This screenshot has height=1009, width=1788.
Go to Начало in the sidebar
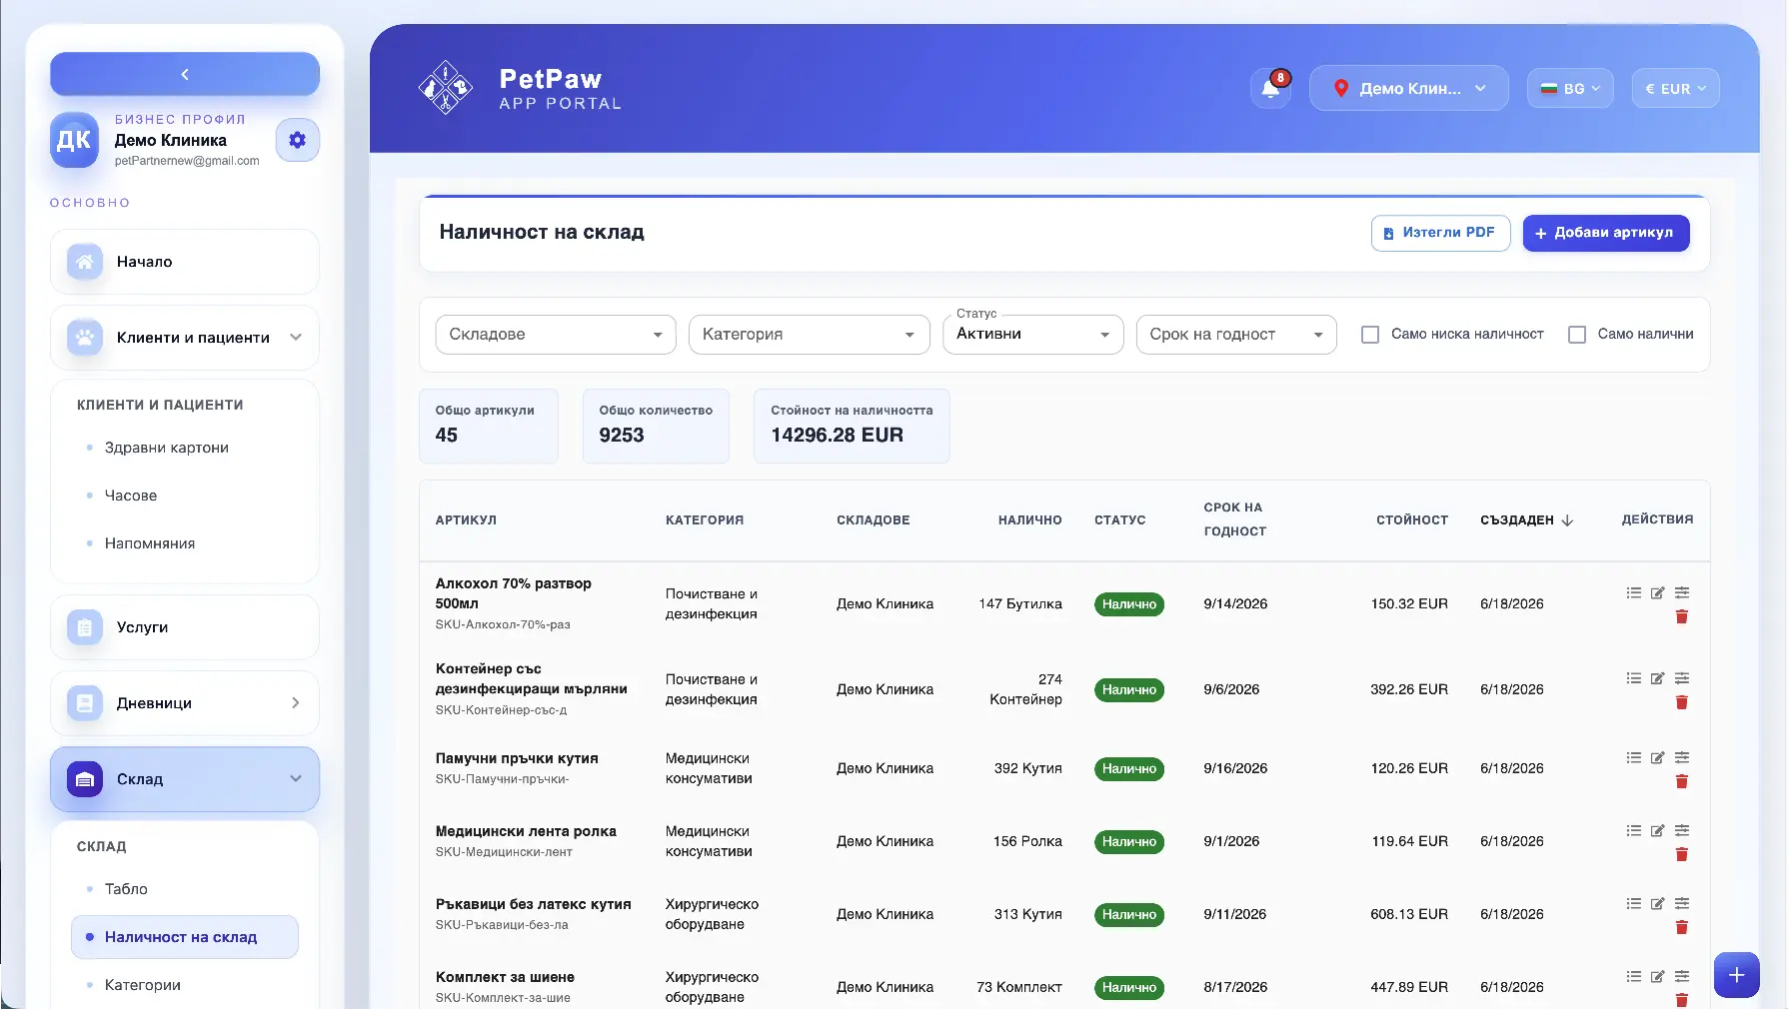(x=185, y=262)
